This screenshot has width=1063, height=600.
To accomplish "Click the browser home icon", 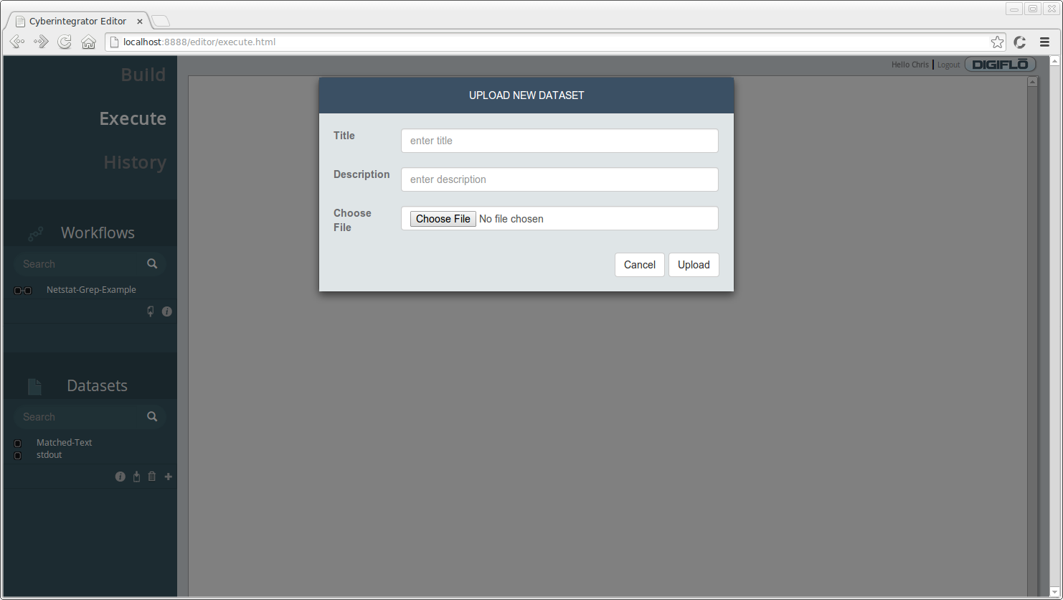I will (88, 42).
